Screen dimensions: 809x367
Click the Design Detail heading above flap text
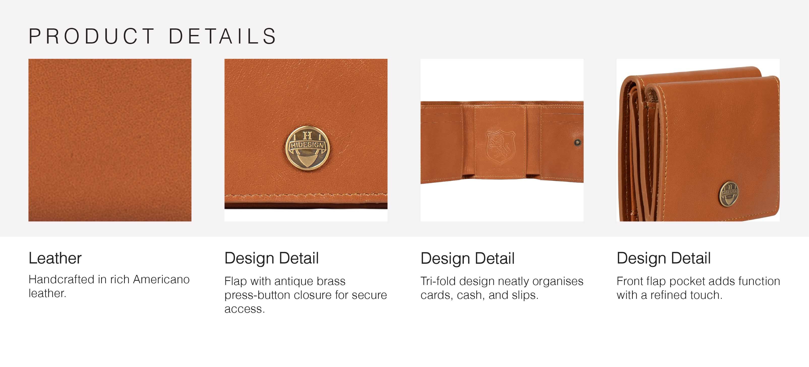pos(272,258)
